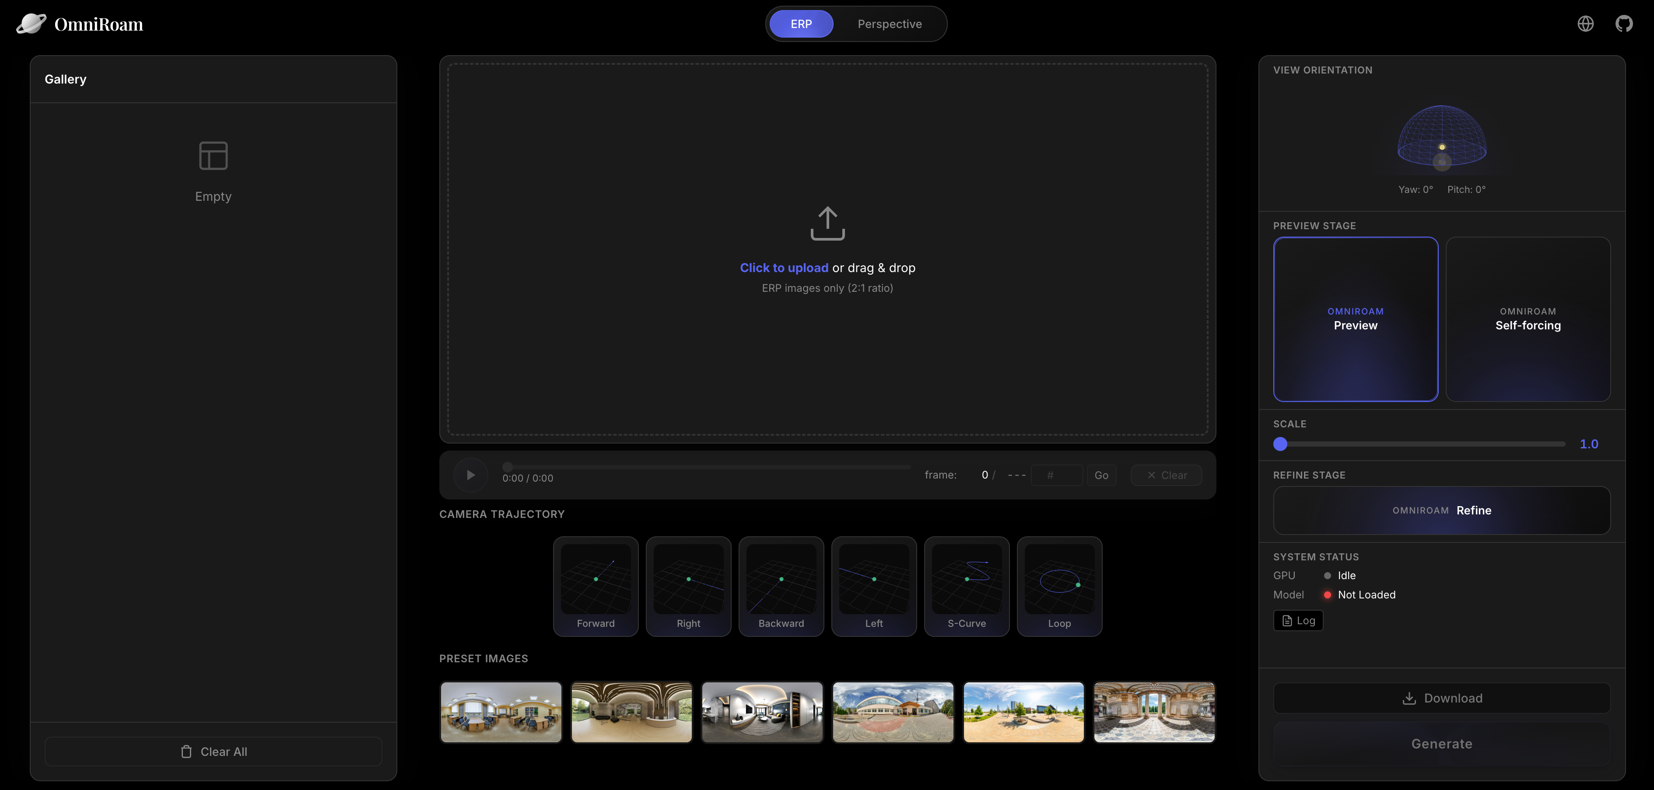
Task: Switch to Perspective mode
Action: click(x=889, y=24)
